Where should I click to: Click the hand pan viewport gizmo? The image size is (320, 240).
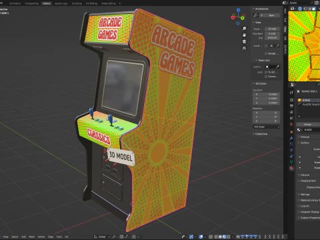click(244, 35)
